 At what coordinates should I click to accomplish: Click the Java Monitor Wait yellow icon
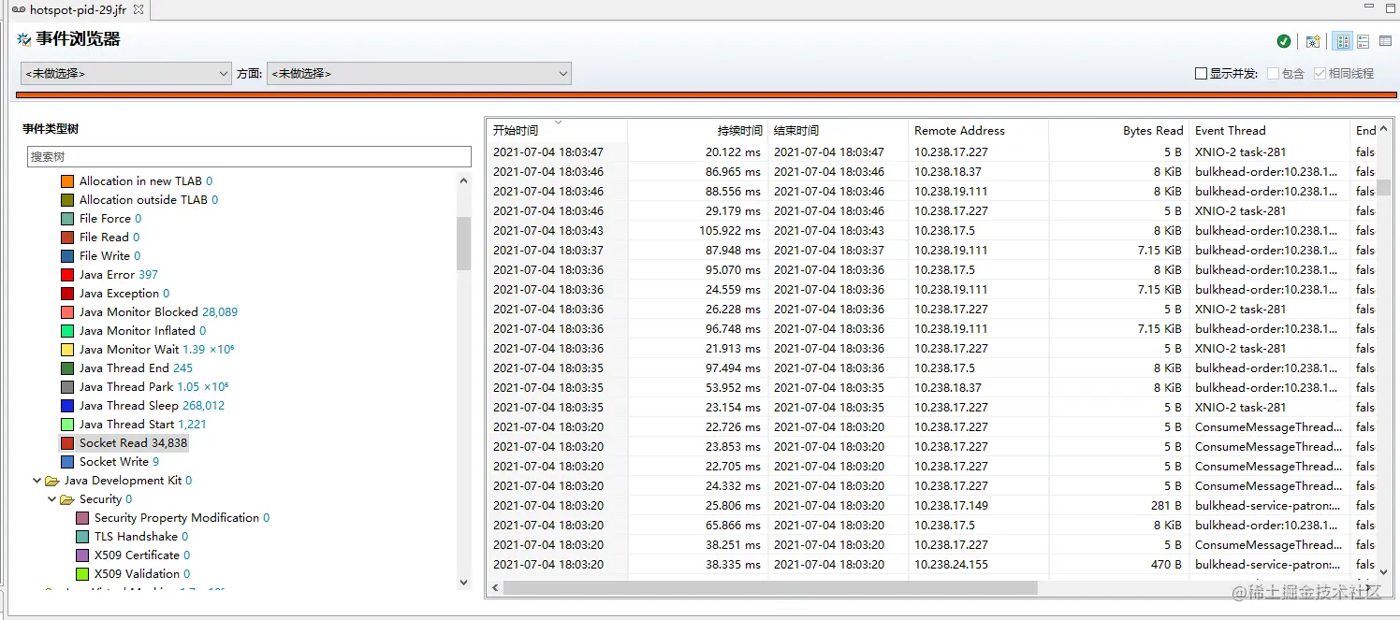(x=67, y=350)
